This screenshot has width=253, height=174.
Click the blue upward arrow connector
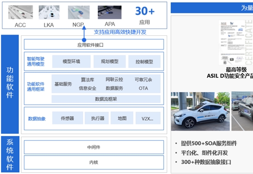(x=84, y=34)
